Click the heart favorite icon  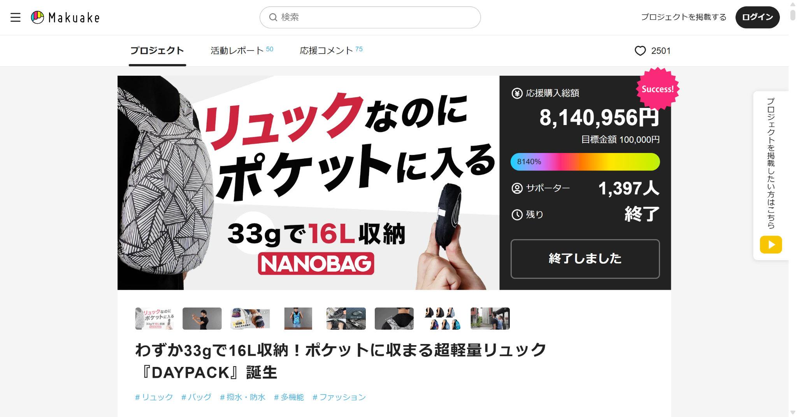coord(640,51)
